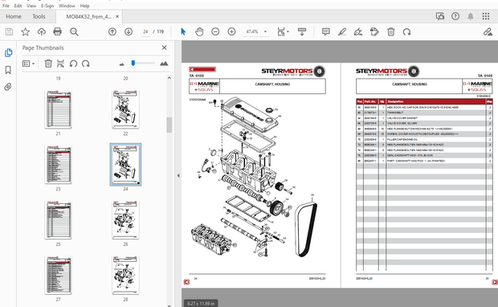Go to the previous page arrow

(x=112, y=32)
